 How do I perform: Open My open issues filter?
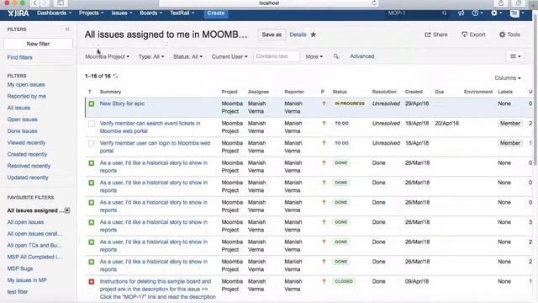click(26, 84)
